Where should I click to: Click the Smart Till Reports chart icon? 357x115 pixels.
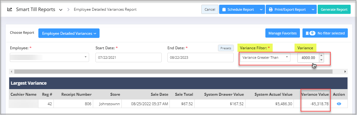coord(10,9)
